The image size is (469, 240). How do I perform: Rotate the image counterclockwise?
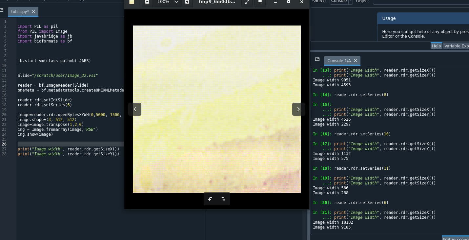[210, 199]
